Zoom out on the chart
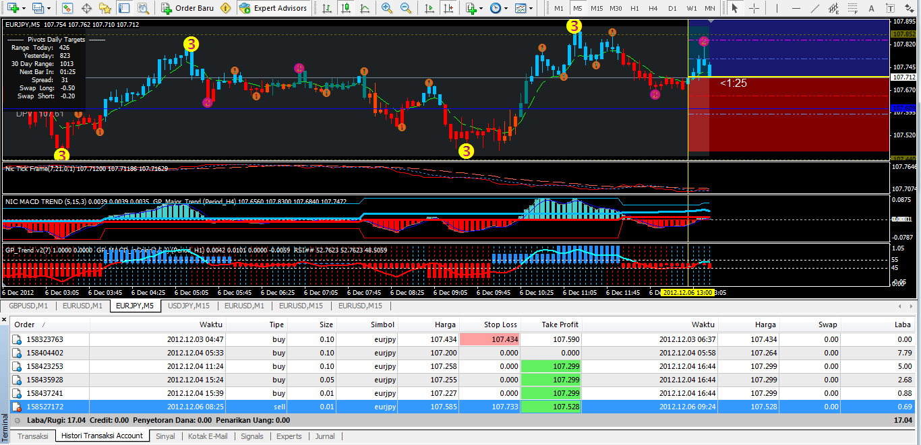This screenshot has width=921, height=445. (x=406, y=8)
